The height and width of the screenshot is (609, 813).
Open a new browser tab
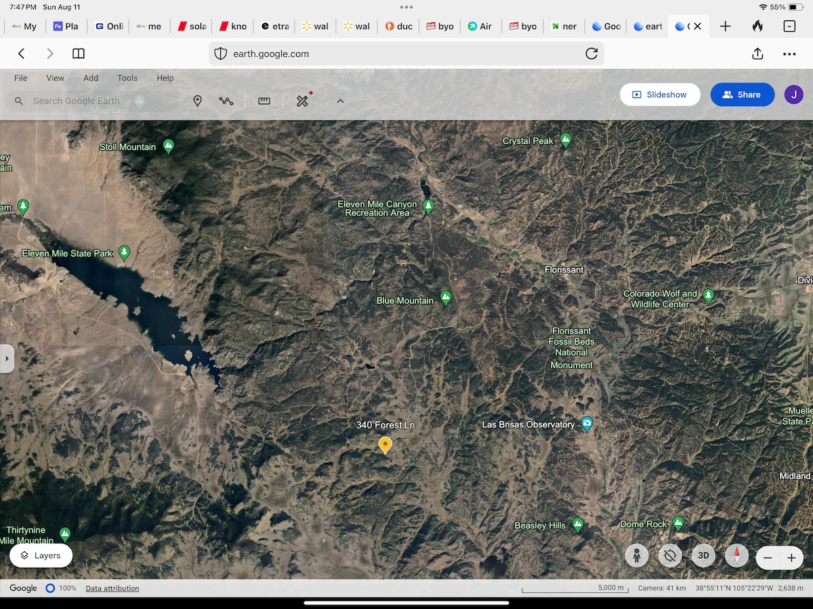[725, 26]
